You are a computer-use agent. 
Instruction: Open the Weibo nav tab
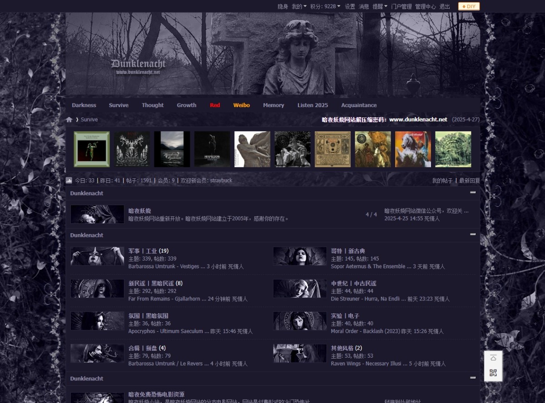(242, 105)
